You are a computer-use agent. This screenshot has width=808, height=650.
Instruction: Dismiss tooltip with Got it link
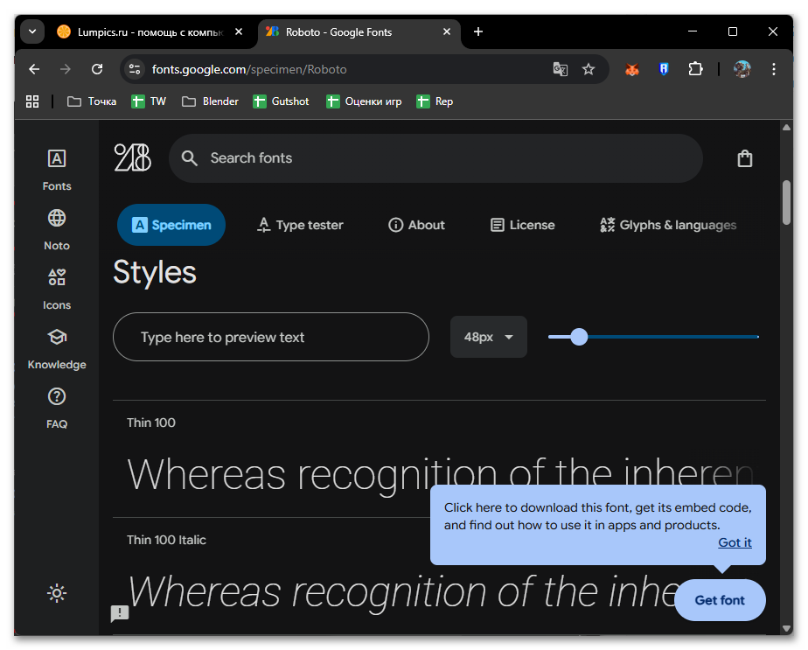tap(735, 542)
